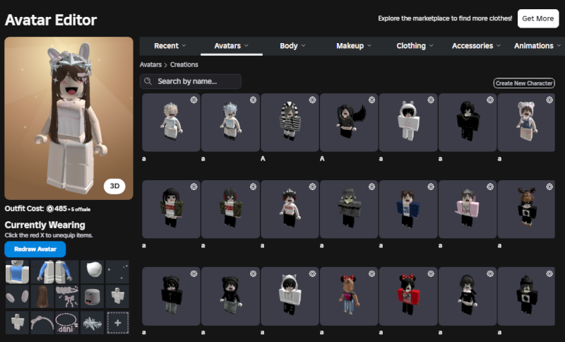Expand the Body category dropdown
Screen dimensions: 565x342
[292, 46]
